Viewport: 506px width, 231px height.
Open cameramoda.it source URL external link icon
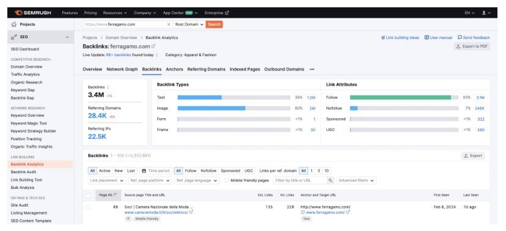[191, 212]
